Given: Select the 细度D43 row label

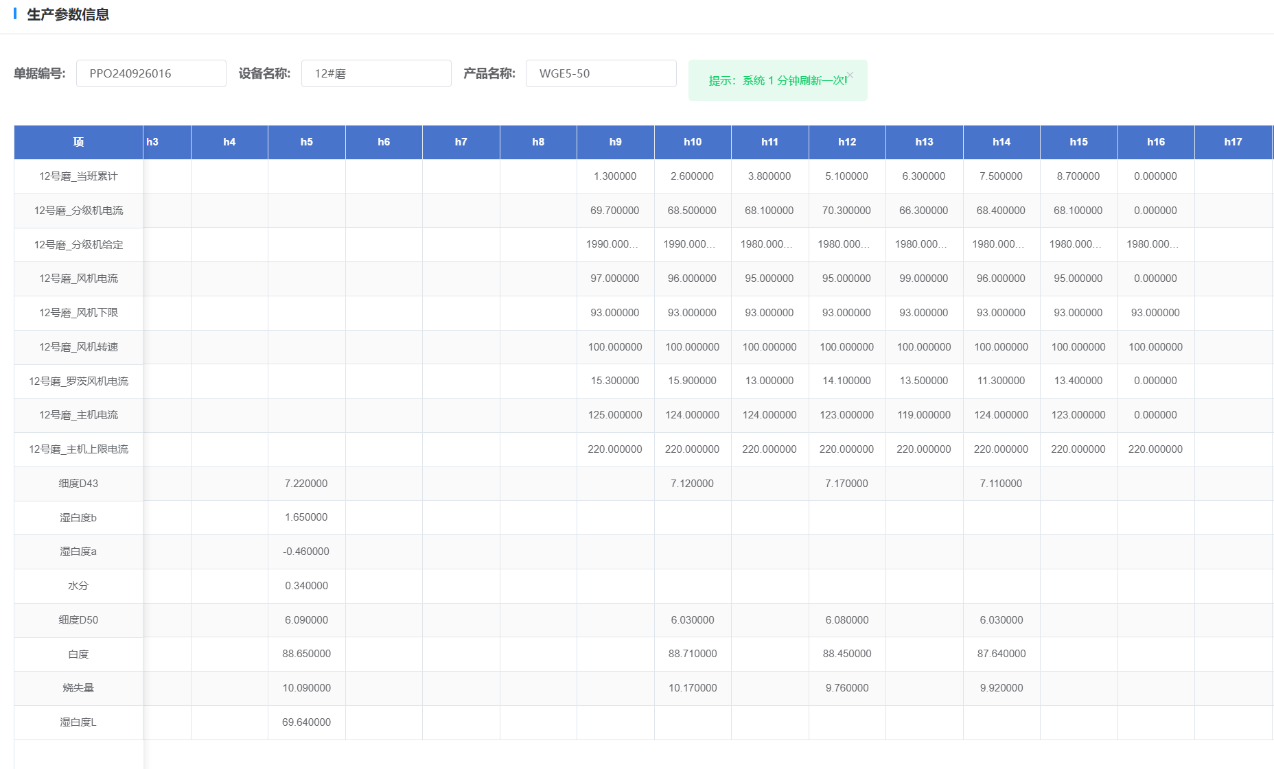Looking at the screenshot, I should click(x=78, y=484).
